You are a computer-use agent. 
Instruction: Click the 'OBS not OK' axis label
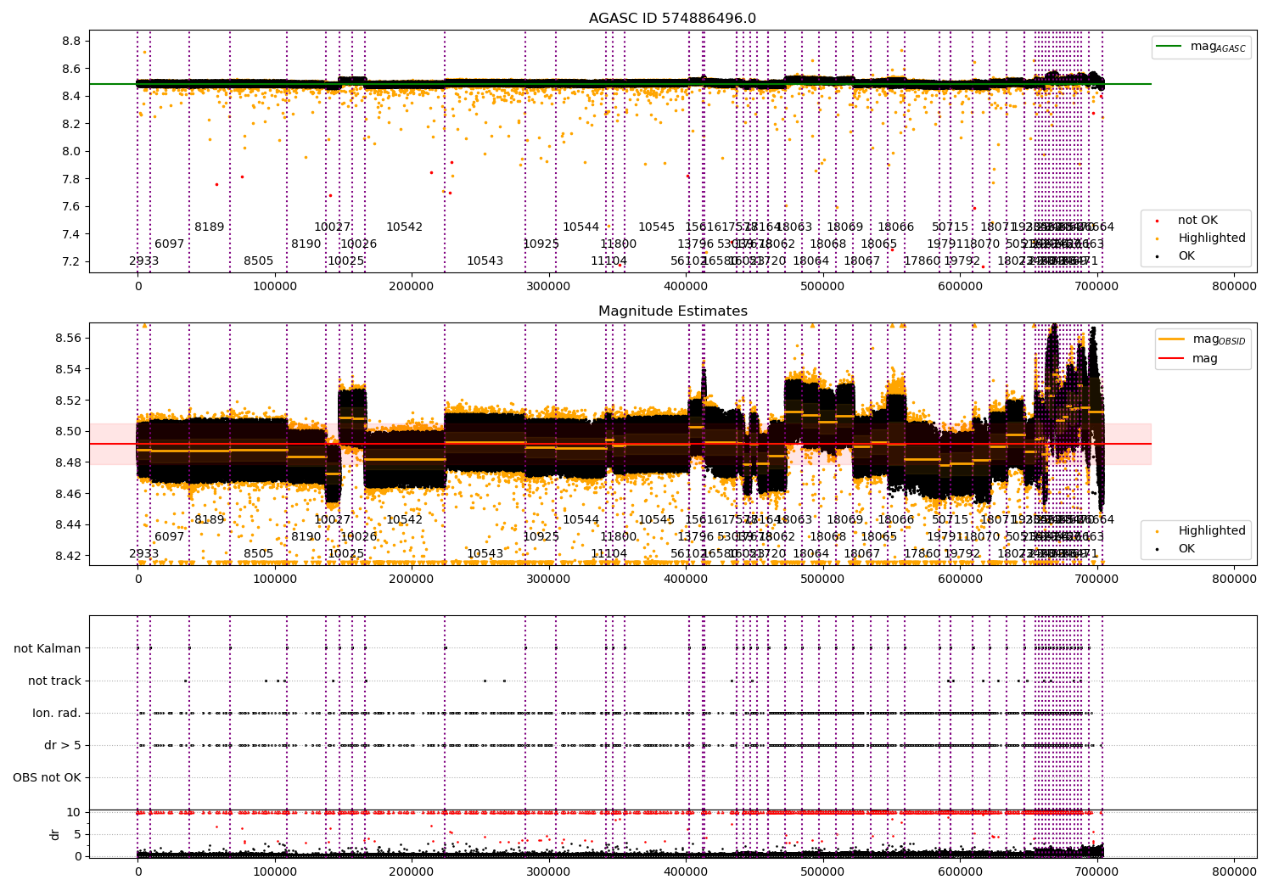47,777
